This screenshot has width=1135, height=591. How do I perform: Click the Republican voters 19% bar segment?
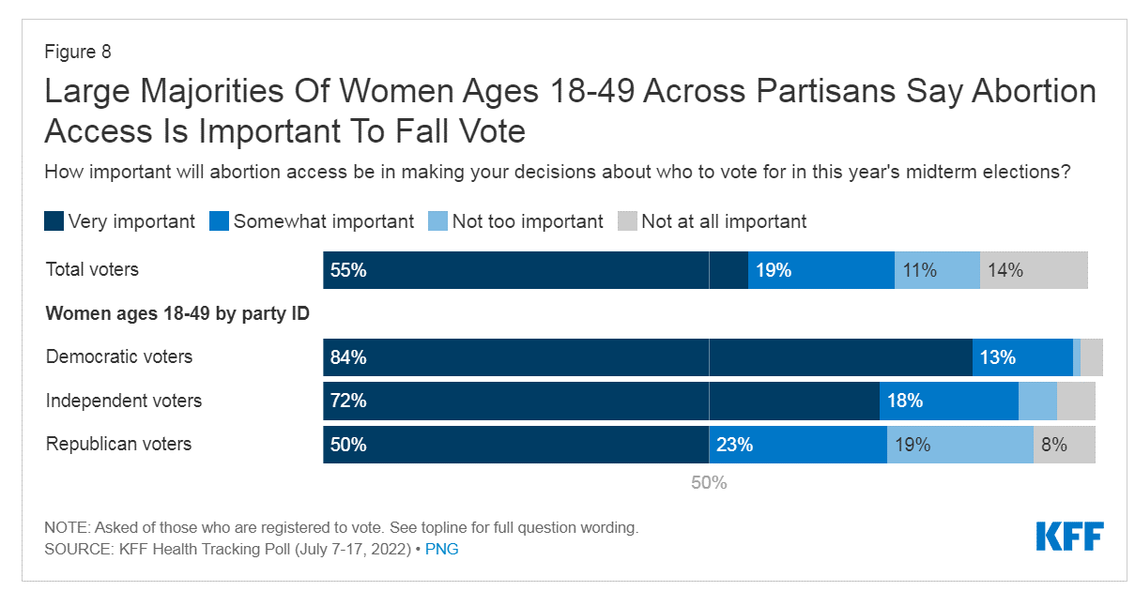959,445
